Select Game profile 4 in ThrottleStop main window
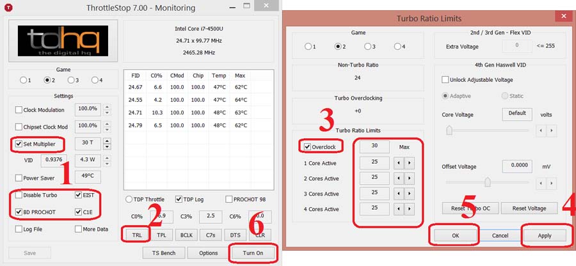The height and width of the screenshot is (266, 576). tap(95, 80)
